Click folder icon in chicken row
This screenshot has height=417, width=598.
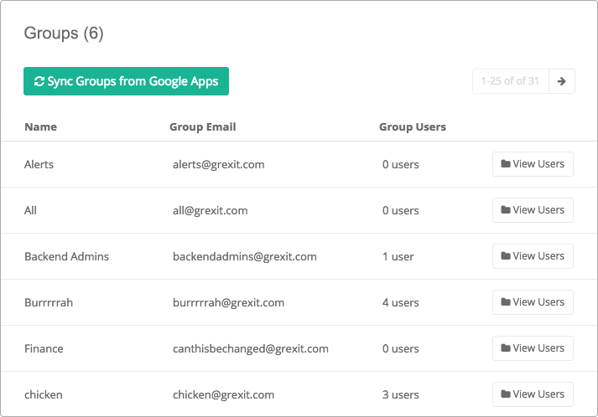point(506,394)
